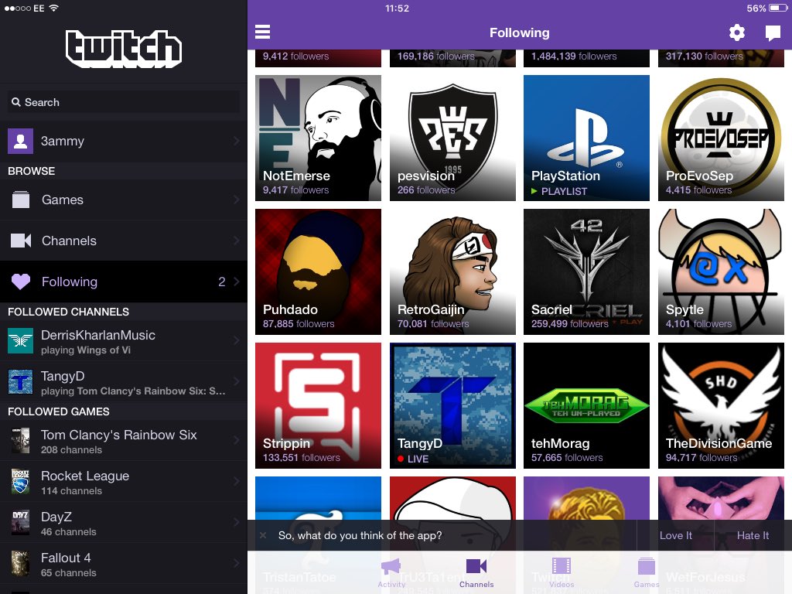
Task: Tap the Following page title
Action: tap(519, 32)
